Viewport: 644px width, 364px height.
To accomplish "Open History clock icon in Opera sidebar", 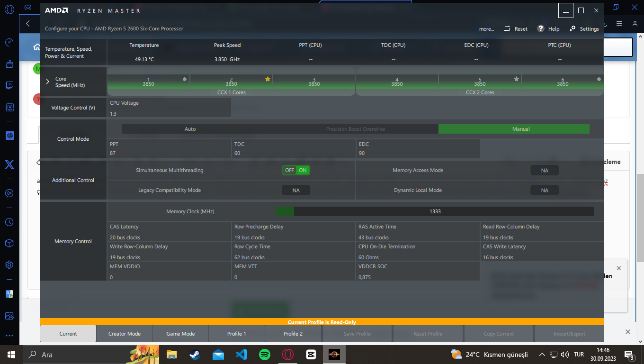I will click(x=9, y=222).
